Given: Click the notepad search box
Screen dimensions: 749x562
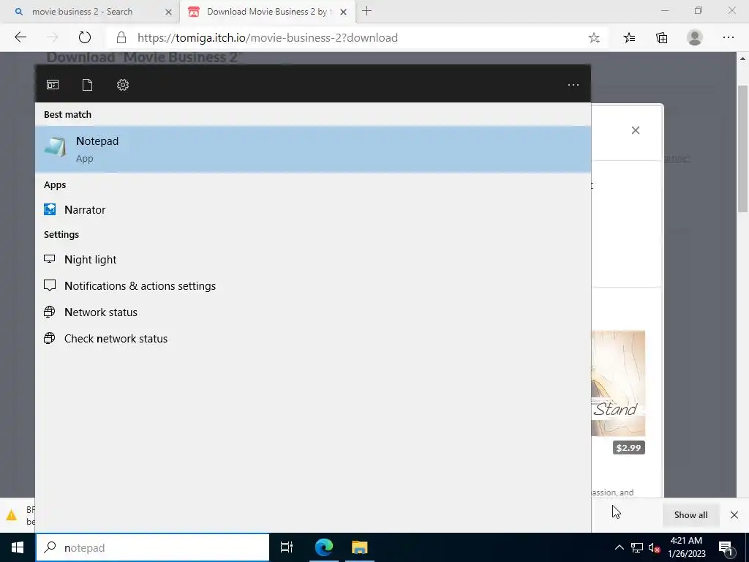Looking at the screenshot, I should click(x=153, y=547).
